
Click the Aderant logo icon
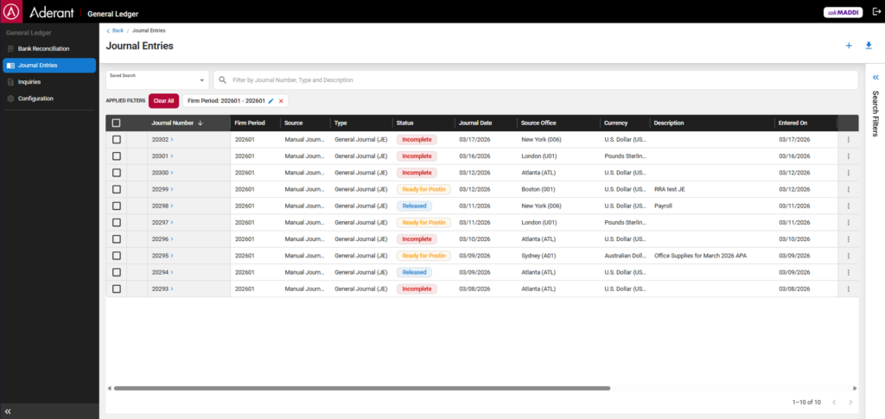tap(11, 11)
